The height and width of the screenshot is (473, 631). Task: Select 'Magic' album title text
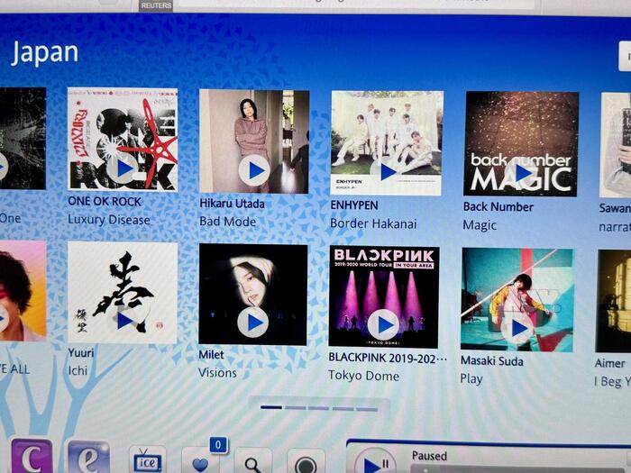click(x=480, y=225)
